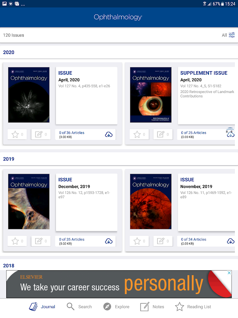Switch to the Search tab
The height and width of the screenshot is (318, 238).
coord(79,306)
